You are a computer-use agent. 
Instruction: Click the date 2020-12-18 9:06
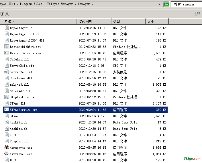tap(91, 66)
